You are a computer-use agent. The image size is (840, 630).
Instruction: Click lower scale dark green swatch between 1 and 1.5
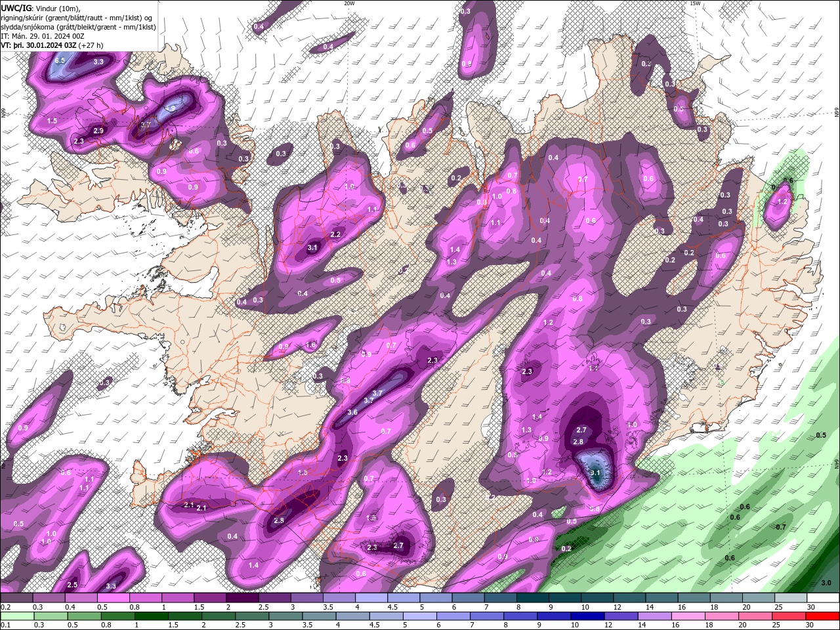click(x=151, y=616)
